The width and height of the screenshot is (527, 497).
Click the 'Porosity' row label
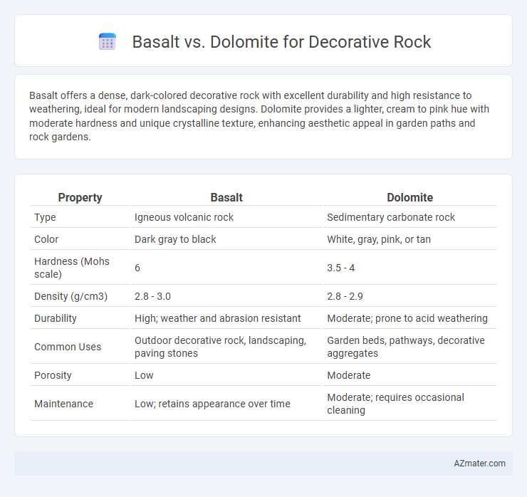tap(53, 375)
